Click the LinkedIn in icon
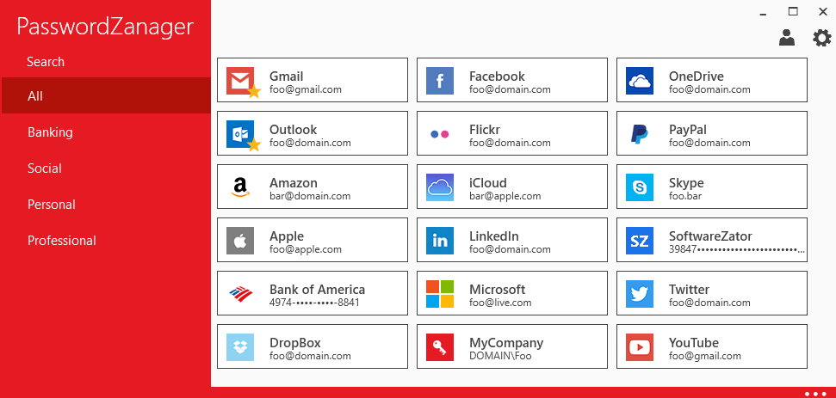The image size is (836, 398). [x=440, y=241]
